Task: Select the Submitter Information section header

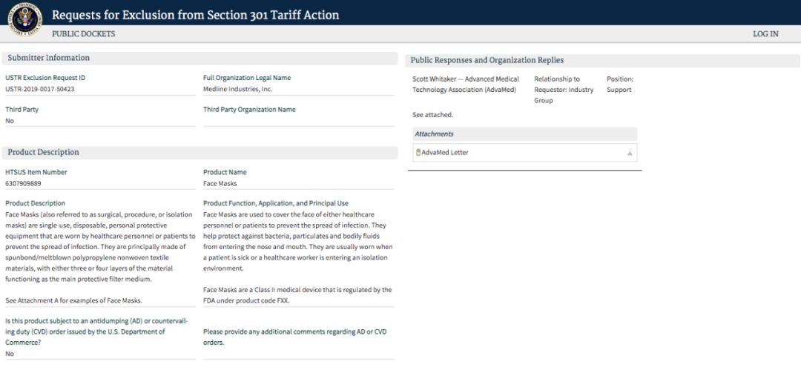Action: (200, 59)
